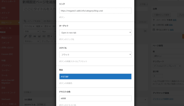Screen dimensions: 184x106
Task: Open the table icon dropdown
Action: [x=49, y=36]
